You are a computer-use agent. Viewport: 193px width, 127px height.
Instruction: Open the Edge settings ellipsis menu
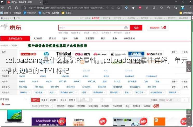tap(190, 8)
